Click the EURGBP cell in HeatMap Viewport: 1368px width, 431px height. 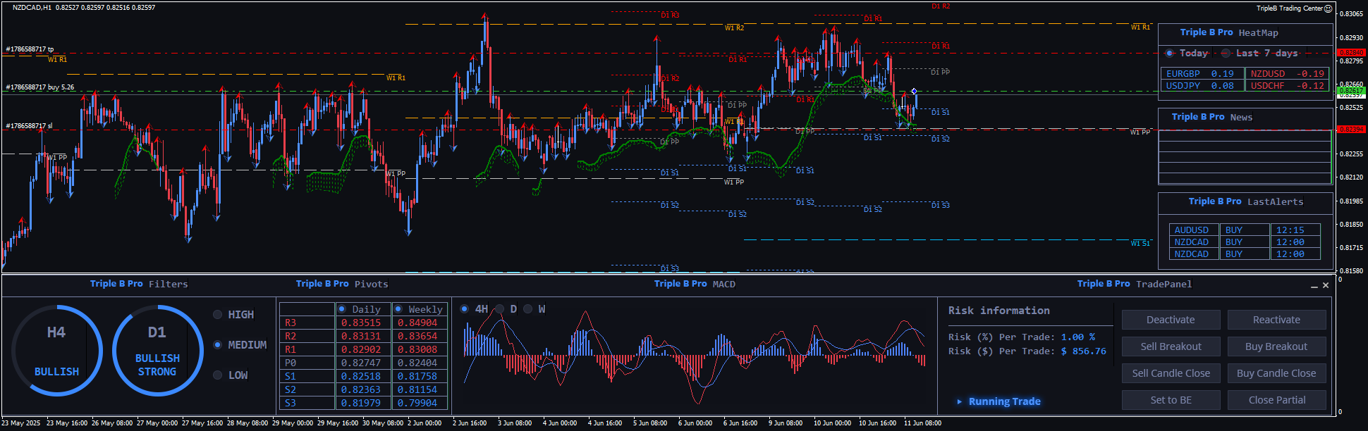[x=1183, y=74]
